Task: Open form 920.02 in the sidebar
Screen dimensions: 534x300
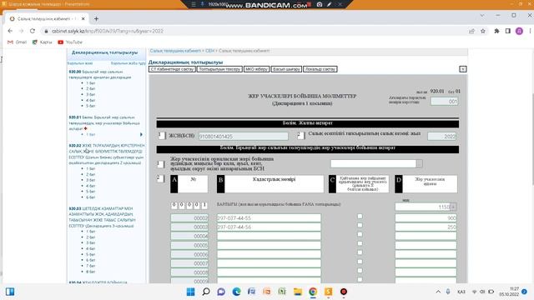Action: pyautogui.click(x=106, y=154)
